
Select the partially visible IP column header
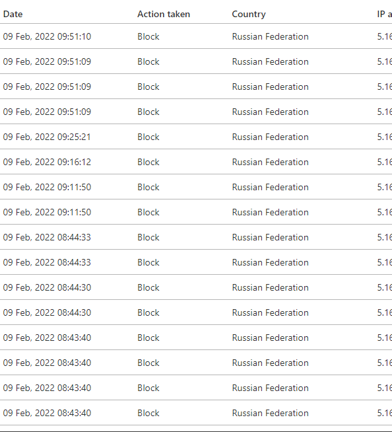[x=384, y=14]
